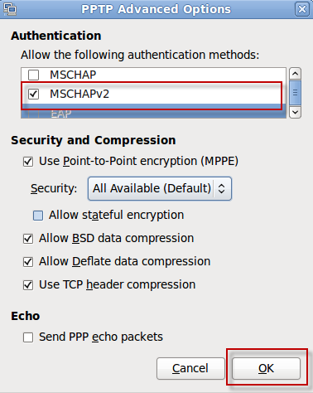Click the authentication list scrollbar handle
This screenshot has height=393, width=313.
pos(295,93)
